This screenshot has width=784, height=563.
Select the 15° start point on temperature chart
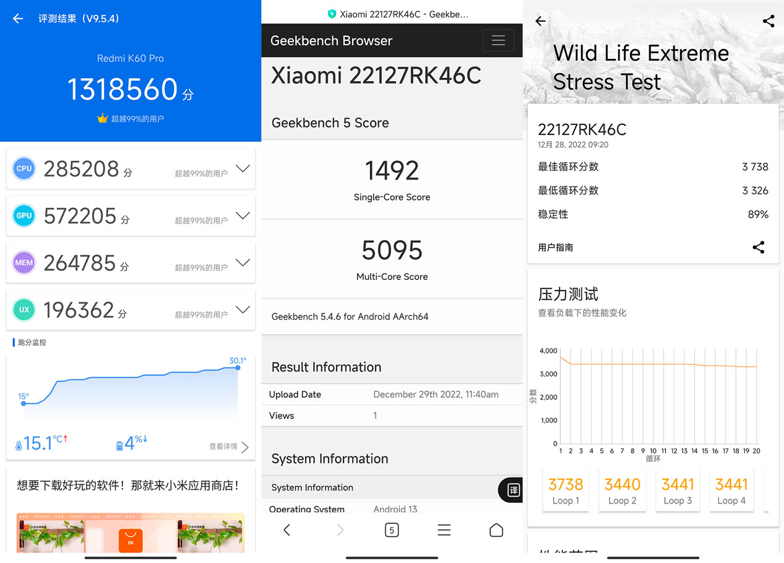click(24, 404)
